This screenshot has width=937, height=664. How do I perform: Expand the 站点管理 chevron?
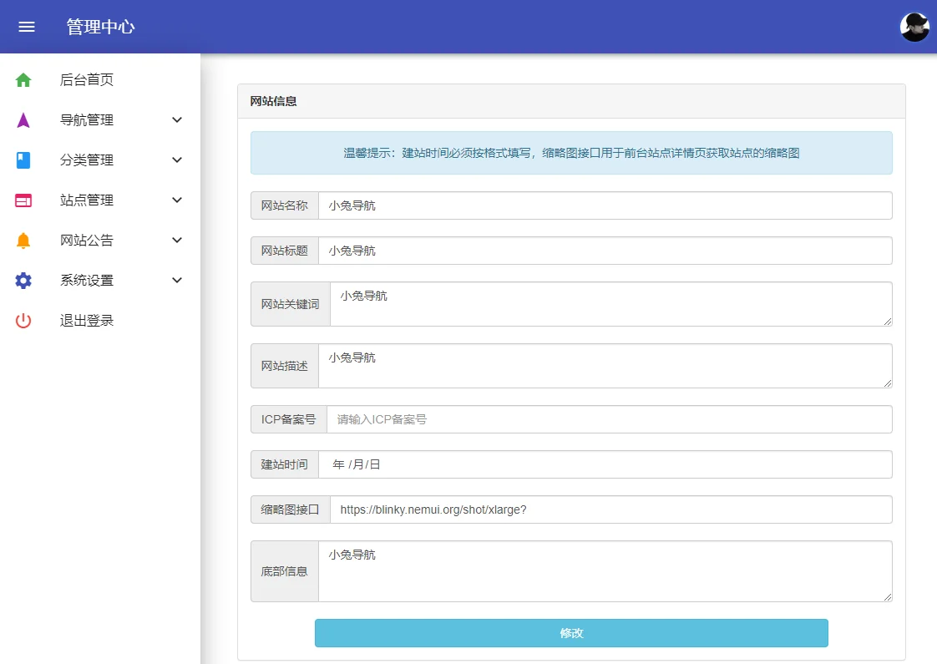(177, 200)
